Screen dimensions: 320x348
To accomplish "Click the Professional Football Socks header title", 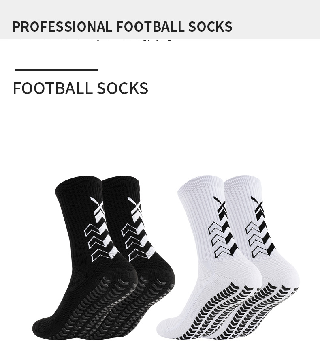I will click(122, 27).
